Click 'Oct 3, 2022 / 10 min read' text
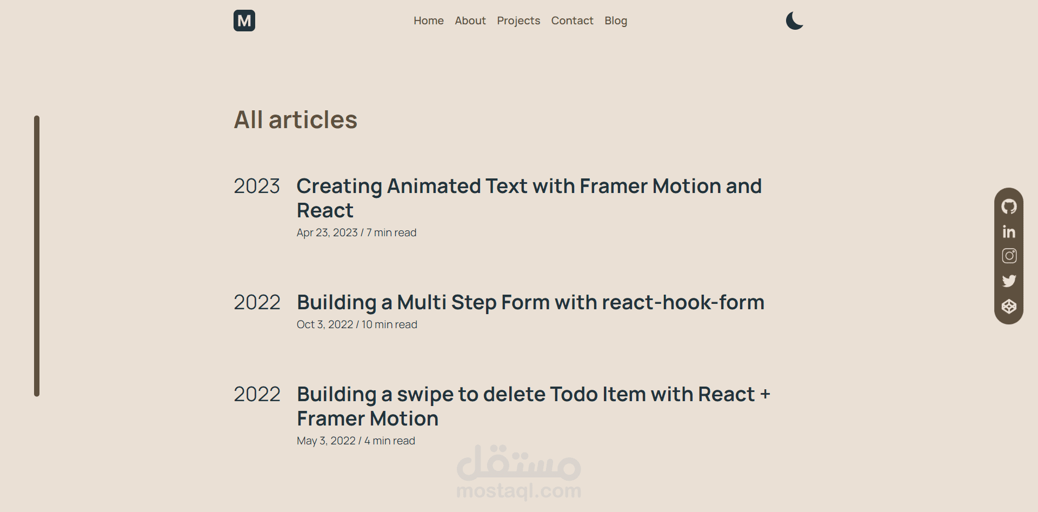Screen dimensions: 1038x512 coord(357,324)
